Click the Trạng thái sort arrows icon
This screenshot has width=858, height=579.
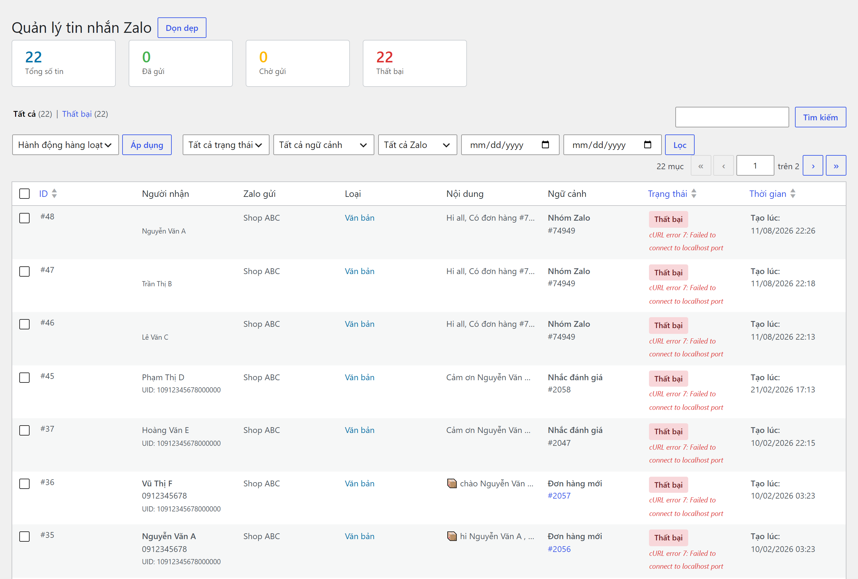pos(694,194)
